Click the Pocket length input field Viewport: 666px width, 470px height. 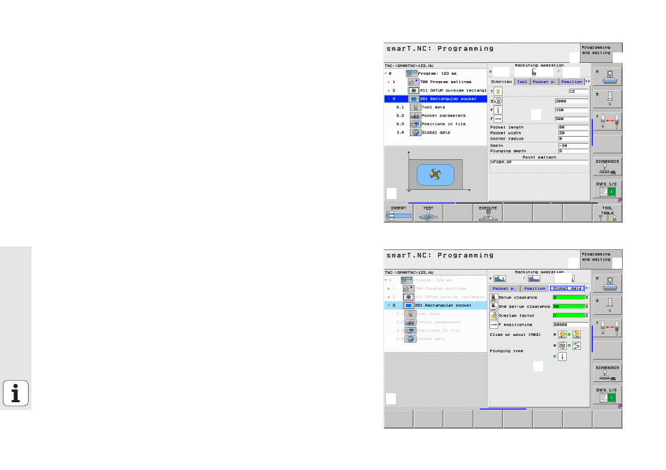[x=572, y=127]
